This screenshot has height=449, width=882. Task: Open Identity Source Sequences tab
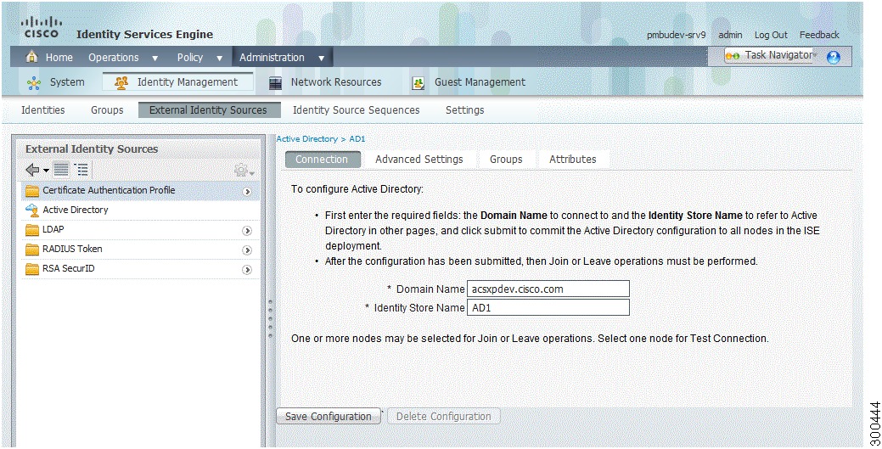pos(356,110)
